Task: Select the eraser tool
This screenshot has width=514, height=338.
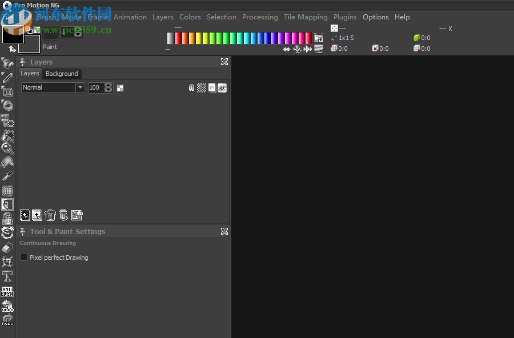Action: point(7,248)
